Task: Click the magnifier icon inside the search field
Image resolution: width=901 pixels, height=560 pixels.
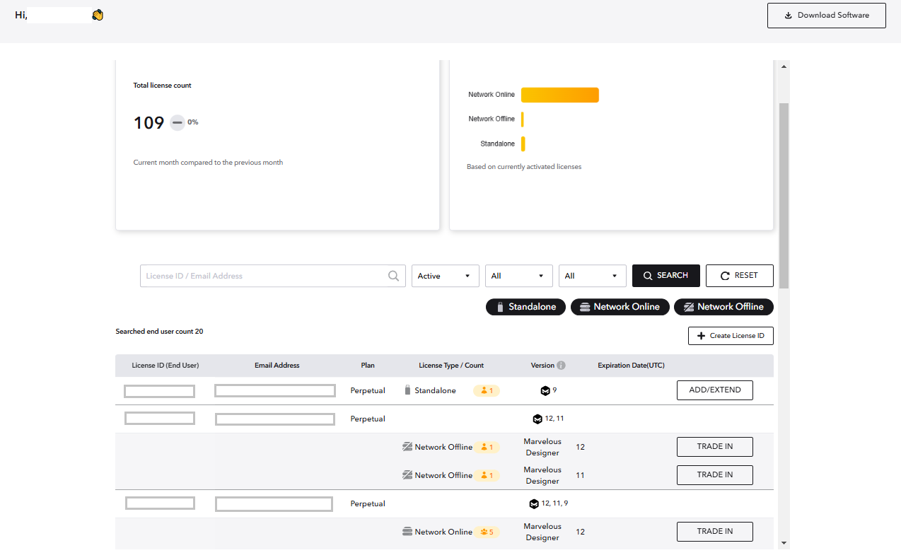Action: pos(393,276)
